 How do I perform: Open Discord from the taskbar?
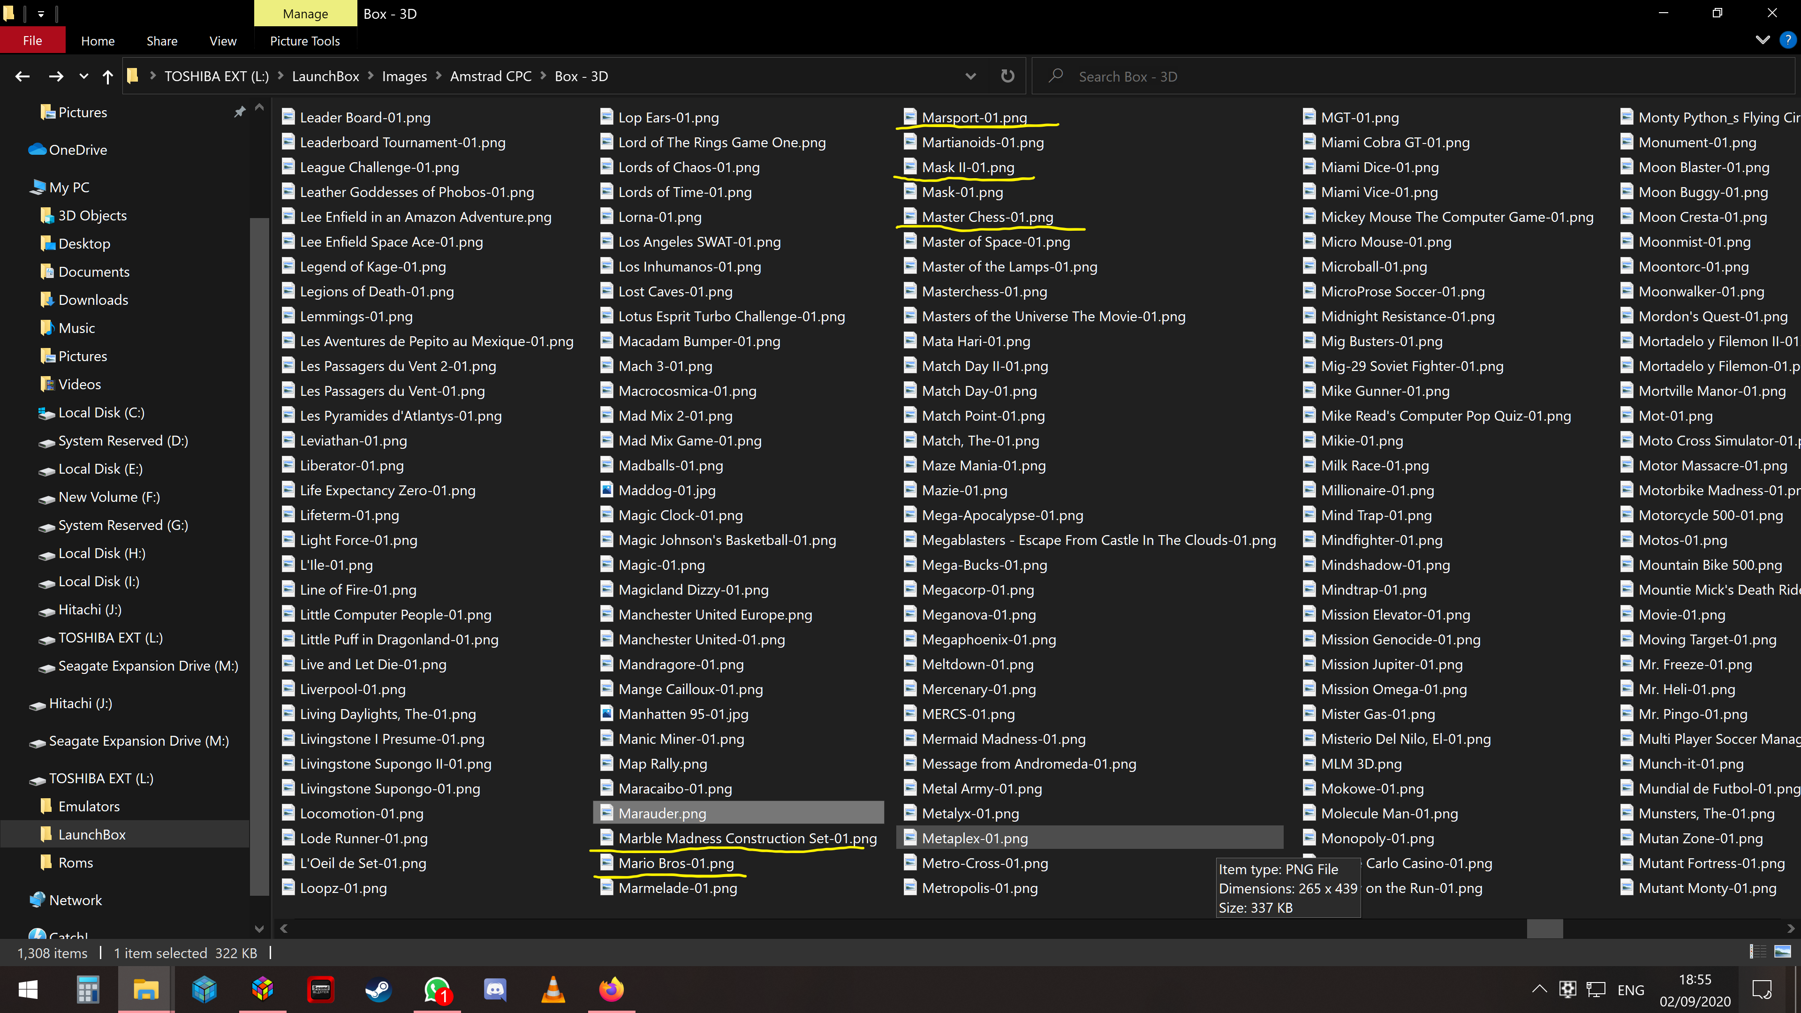(x=495, y=989)
